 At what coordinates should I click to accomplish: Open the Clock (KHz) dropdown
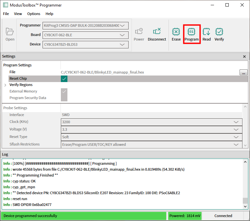pos(152,122)
